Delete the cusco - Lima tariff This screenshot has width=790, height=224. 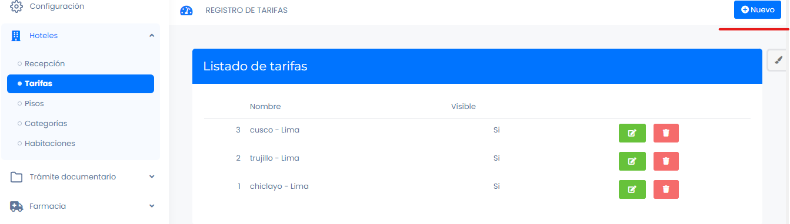pos(666,133)
